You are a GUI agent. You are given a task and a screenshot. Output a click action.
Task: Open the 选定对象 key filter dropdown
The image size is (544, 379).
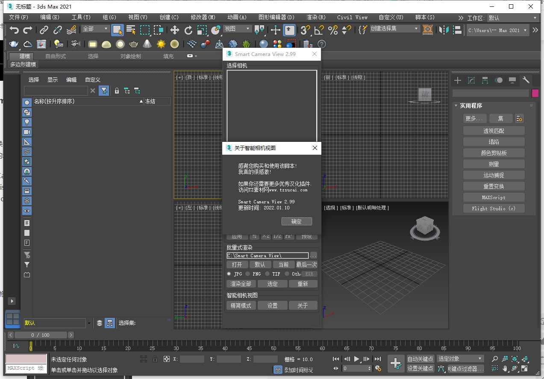pos(460,359)
